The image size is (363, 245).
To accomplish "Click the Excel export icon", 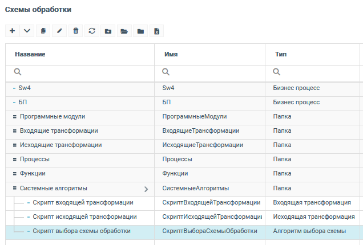I will [156, 31].
